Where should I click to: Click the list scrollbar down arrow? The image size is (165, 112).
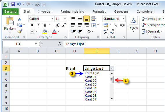click(x=112, y=98)
